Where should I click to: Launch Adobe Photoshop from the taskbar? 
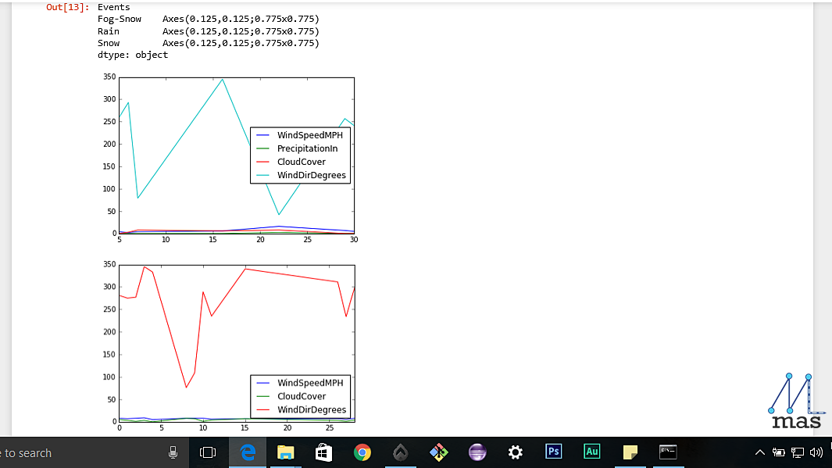[553, 452]
